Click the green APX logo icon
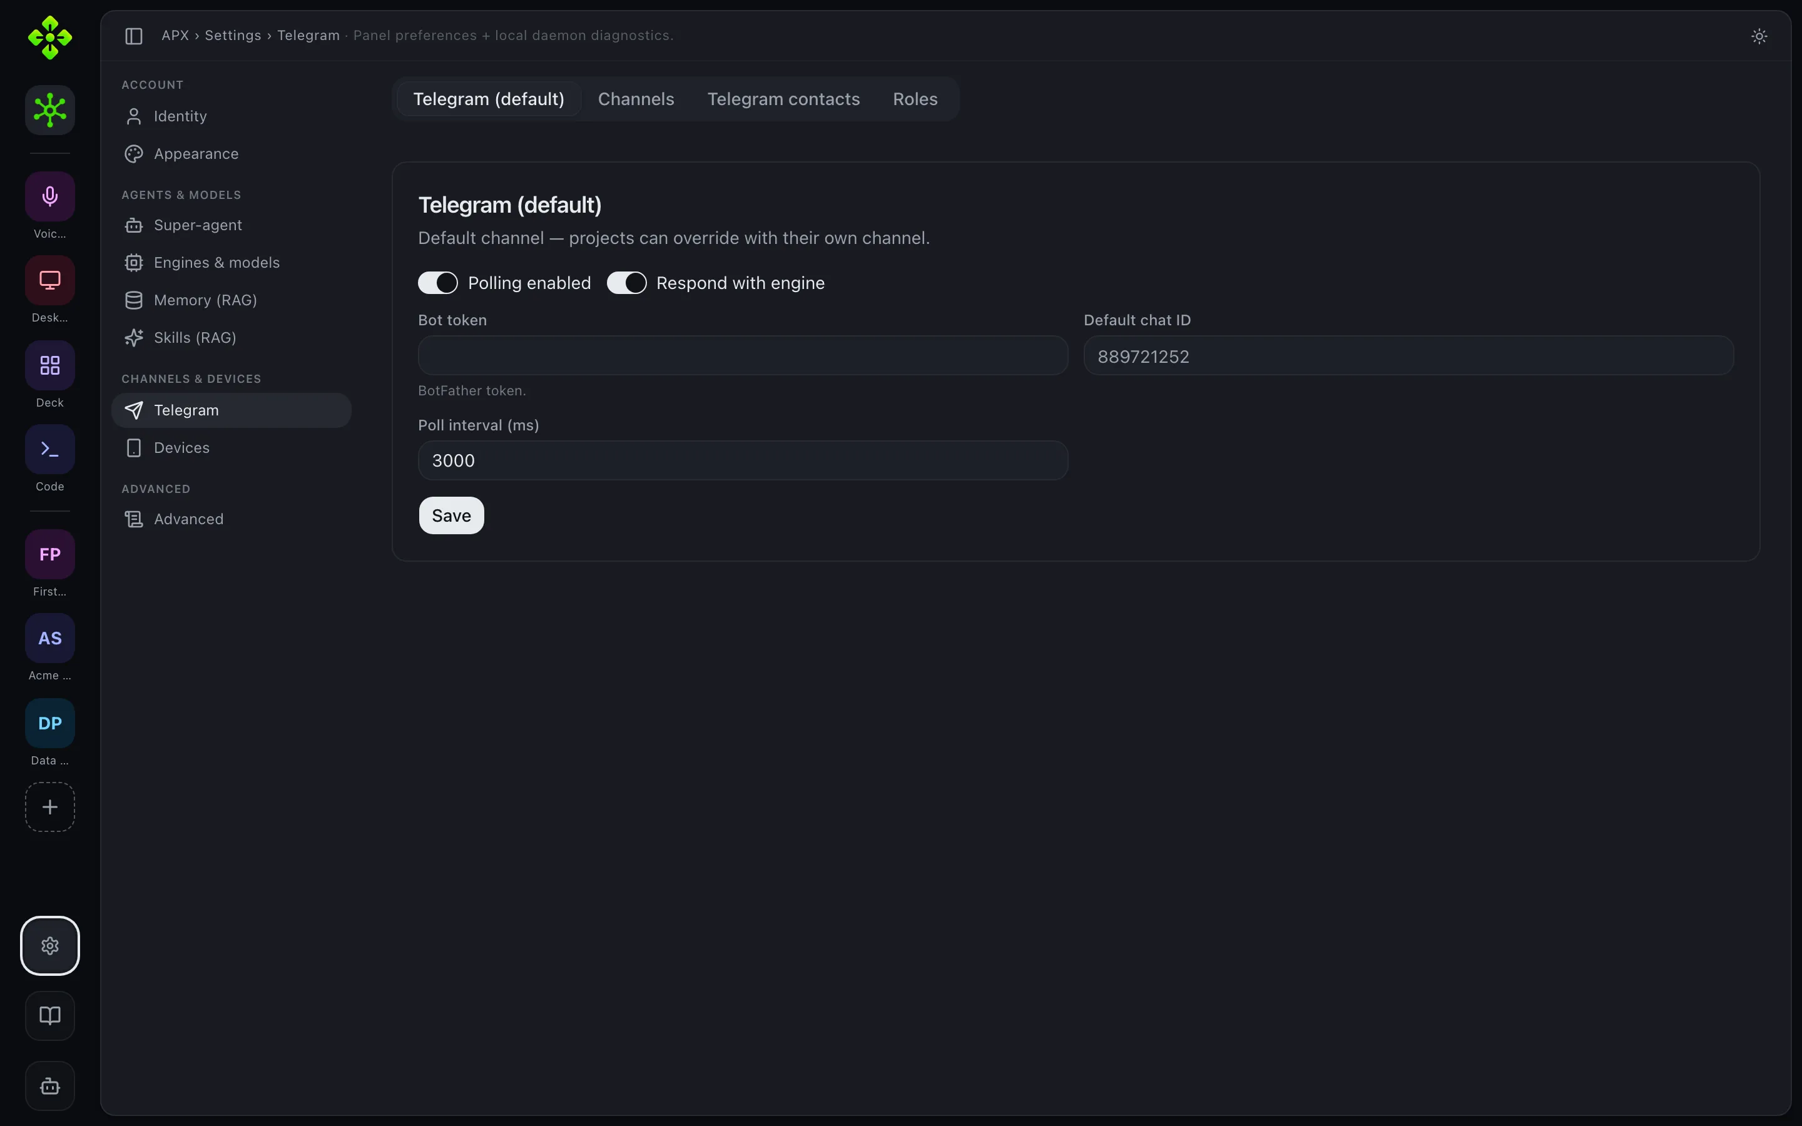The width and height of the screenshot is (1802, 1126). pos(50,38)
